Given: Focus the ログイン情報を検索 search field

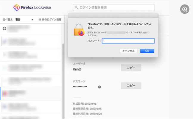Looking at the screenshot, I should click(x=113, y=7).
